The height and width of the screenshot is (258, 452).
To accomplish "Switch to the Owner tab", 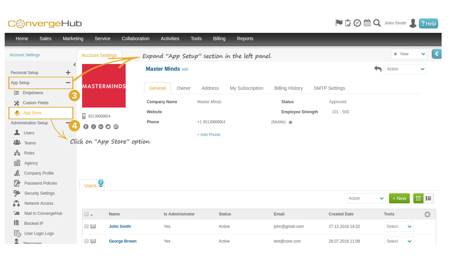I will pyautogui.click(x=184, y=88).
